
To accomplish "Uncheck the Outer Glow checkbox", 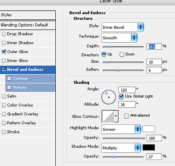I will coord(4,52).
